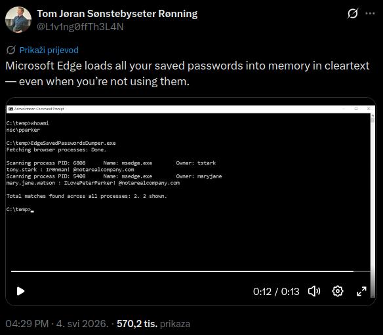Open Tom Jøran Sønstebyseter Rønning display name
This screenshot has width=383, height=335.
117,14
